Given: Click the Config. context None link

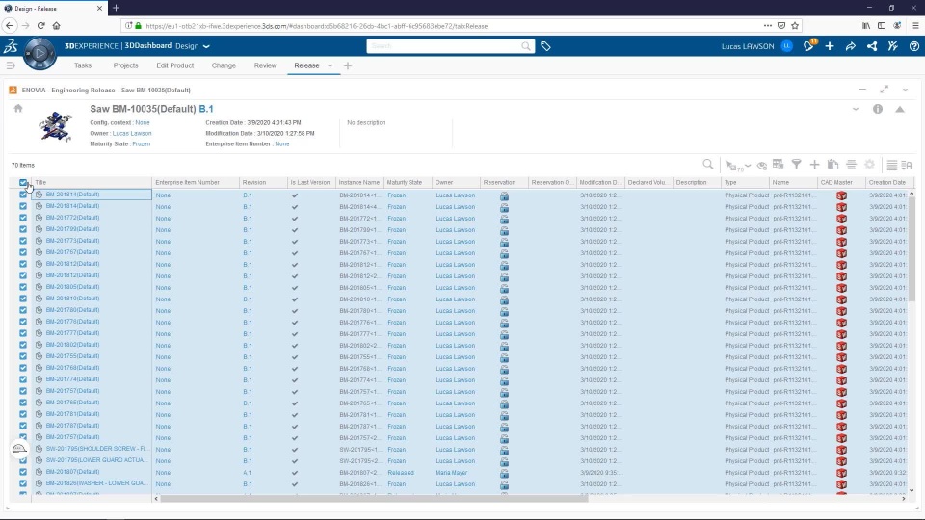Looking at the screenshot, I should (143, 122).
